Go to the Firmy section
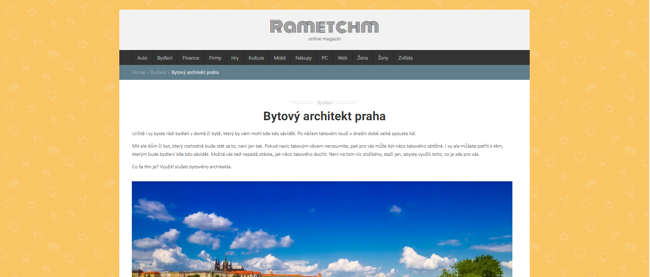The width and height of the screenshot is (650, 277). pos(215,58)
